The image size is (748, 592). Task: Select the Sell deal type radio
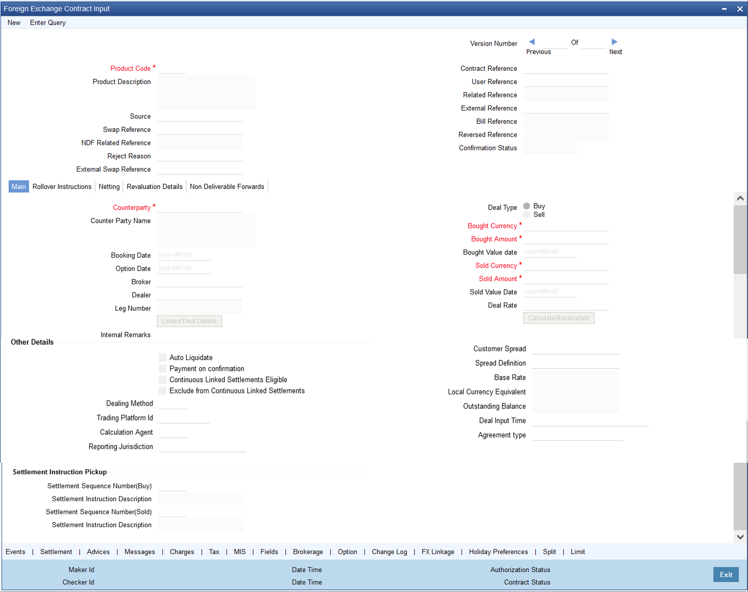click(x=527, y=215)
